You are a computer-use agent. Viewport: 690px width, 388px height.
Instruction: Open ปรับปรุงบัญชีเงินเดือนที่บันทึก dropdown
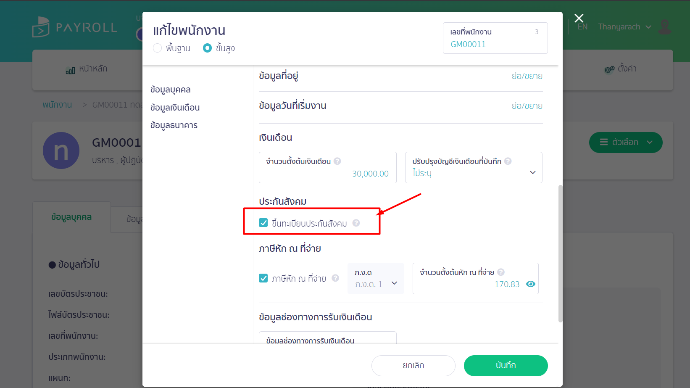pos(474,167)
